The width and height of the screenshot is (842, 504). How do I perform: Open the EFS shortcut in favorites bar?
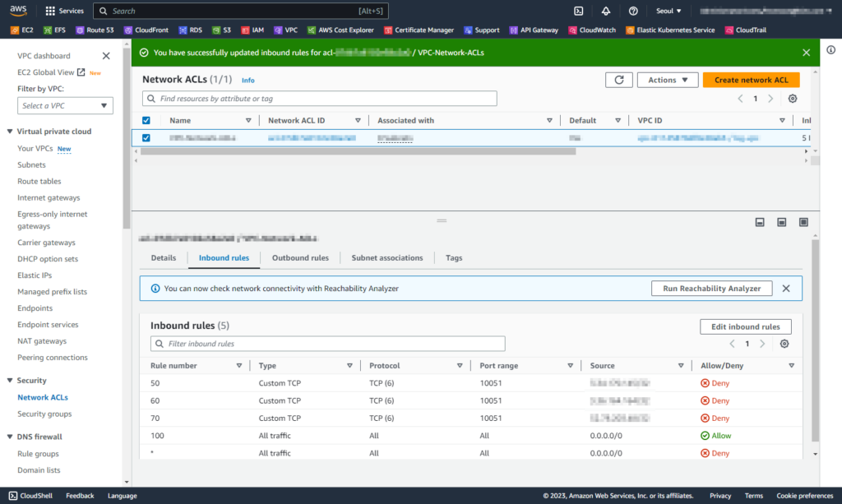[54, 30]
